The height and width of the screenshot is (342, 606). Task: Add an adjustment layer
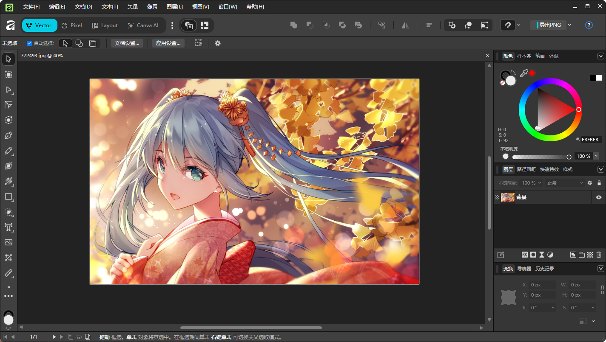(550, 255)
